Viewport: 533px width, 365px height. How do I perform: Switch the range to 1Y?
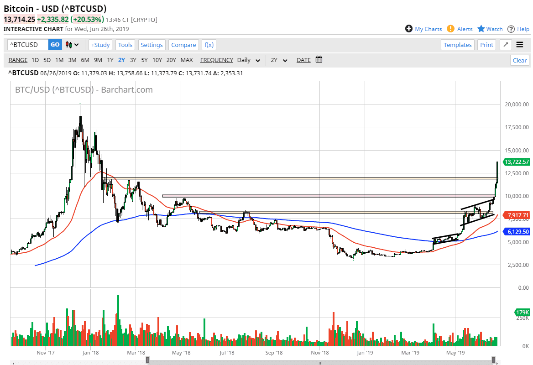[x=110, y=60]
